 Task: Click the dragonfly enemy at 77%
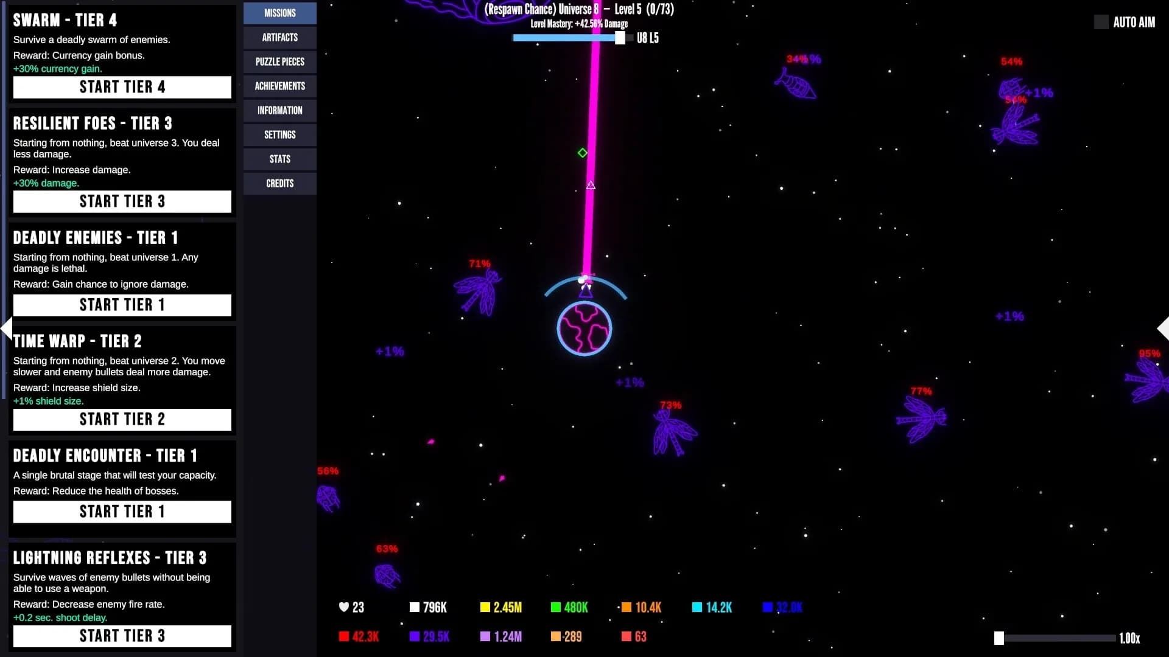[x=921, y=419]
